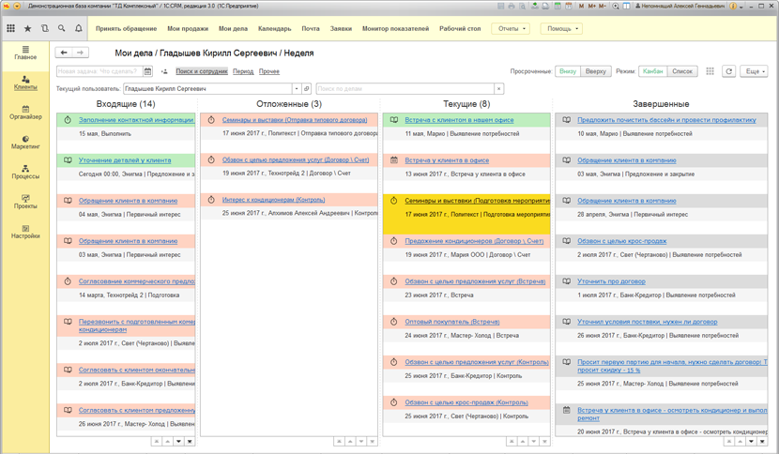Open the Помощь dropdown menu

[x=562, y=29]
